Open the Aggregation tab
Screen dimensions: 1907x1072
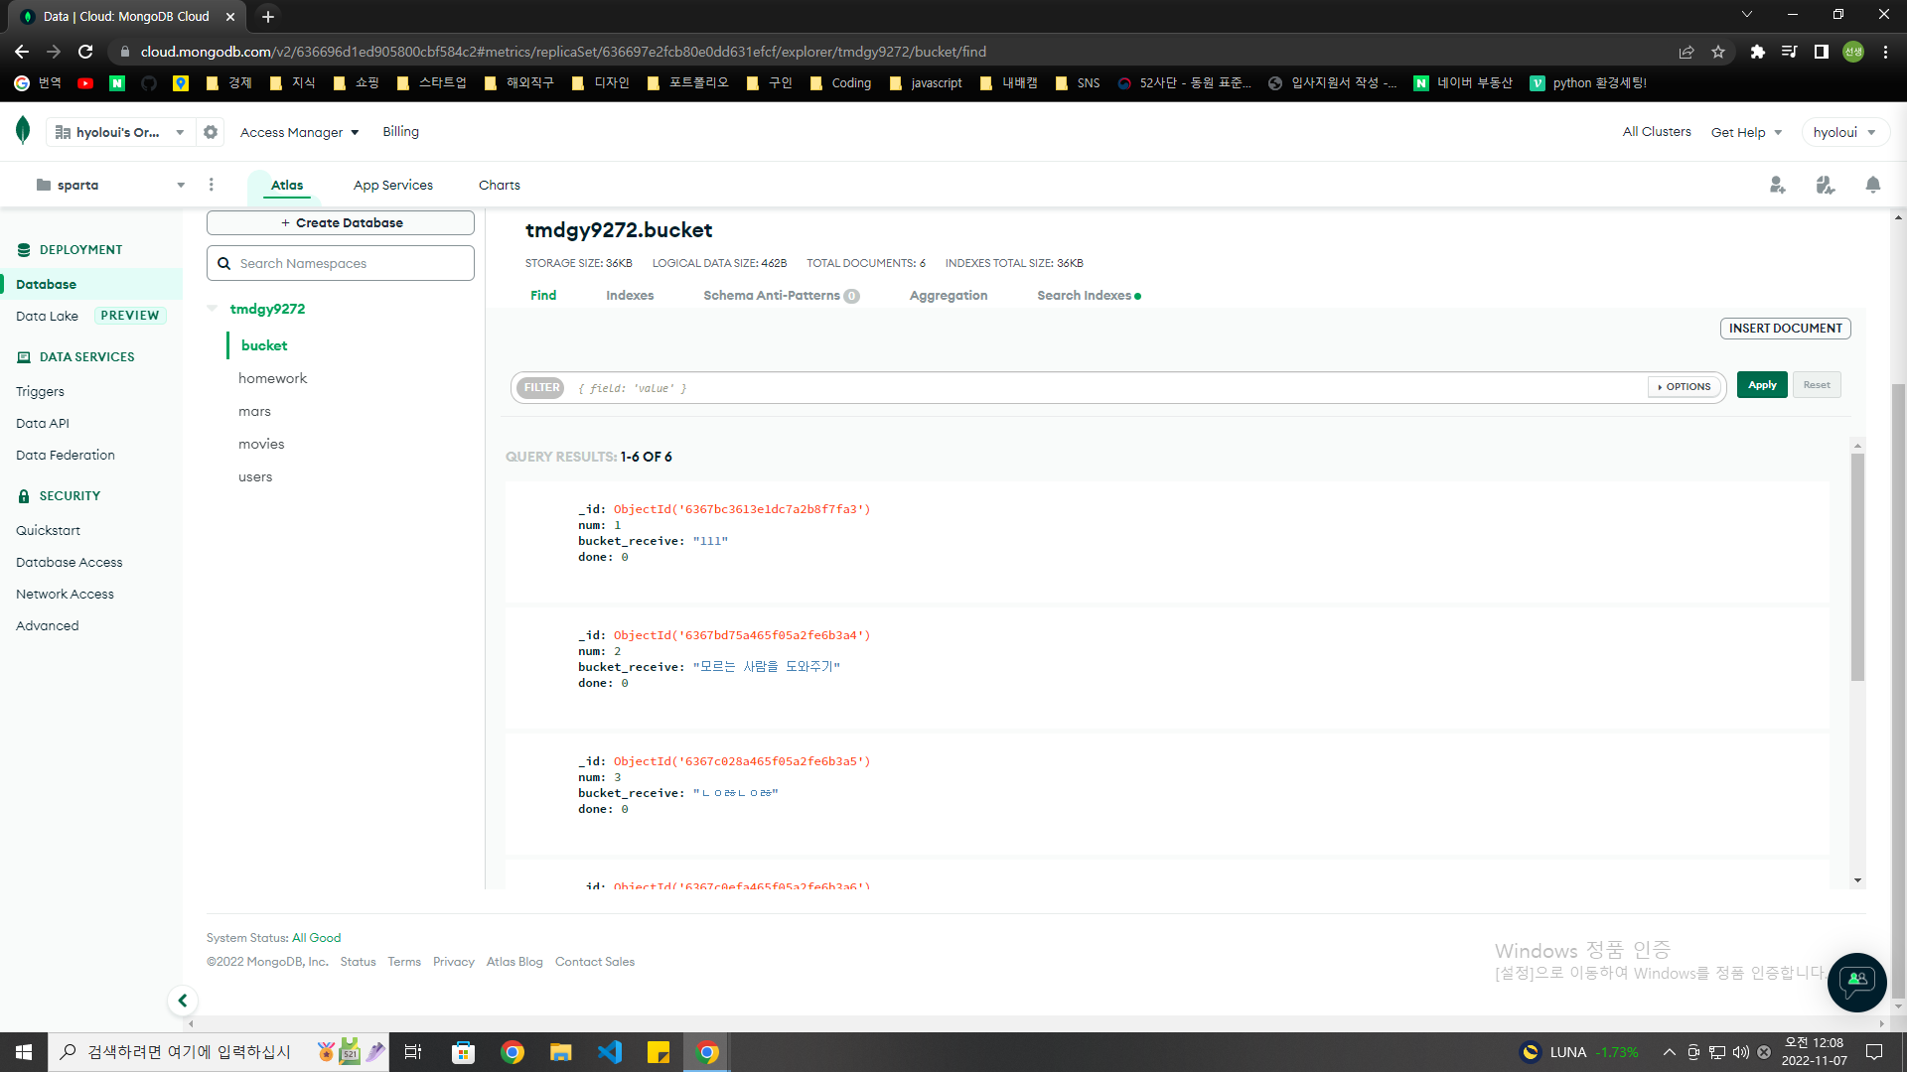click(x=949, y=295)
